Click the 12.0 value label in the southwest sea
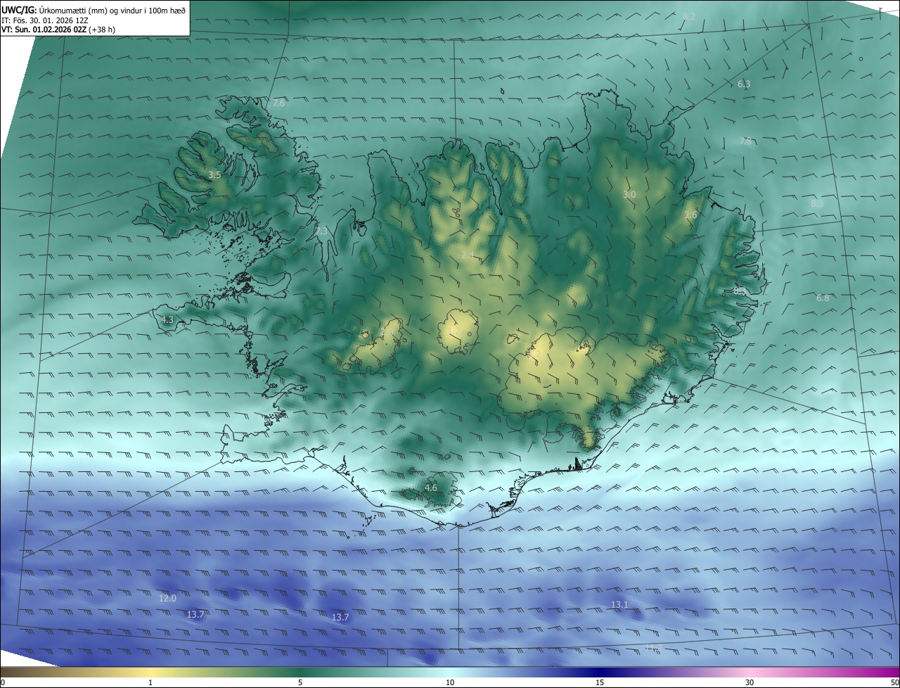Screen dimensions: 900x688 click(x=167, y=598)
